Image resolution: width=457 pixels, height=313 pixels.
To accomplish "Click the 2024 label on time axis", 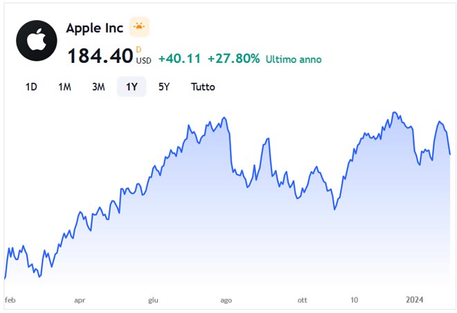I will point(414,301).
